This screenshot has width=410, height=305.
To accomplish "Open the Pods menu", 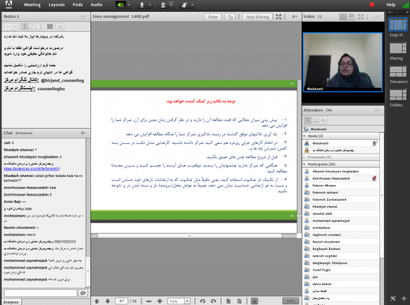I will click(x=77, y=5).
